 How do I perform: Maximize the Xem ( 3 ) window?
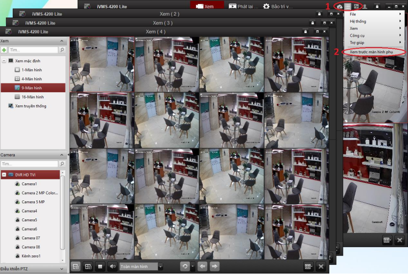pos(324,23)
